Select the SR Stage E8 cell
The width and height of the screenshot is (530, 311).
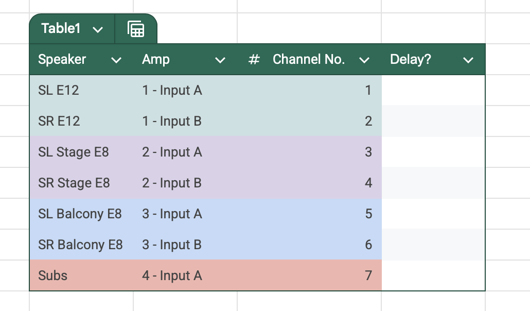(x=81, y=183)
